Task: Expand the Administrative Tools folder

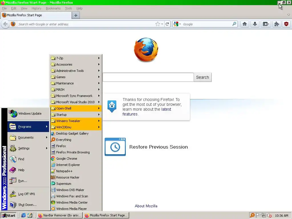Action: pyautogui.click(x=76, y=71)
